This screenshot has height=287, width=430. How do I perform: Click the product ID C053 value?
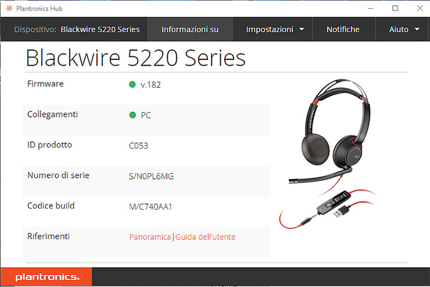coord(138,146)
